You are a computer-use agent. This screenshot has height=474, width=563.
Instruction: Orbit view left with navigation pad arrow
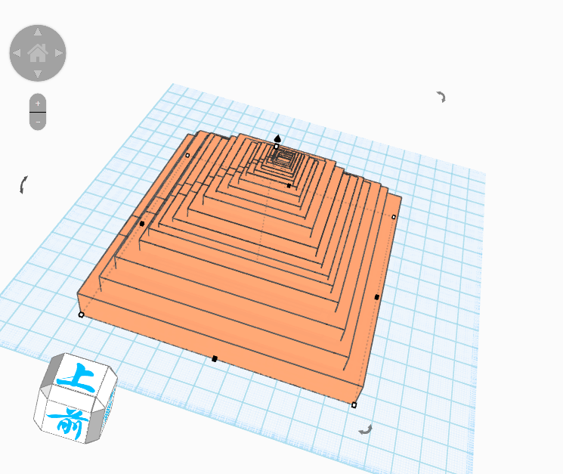coord(17,53)
